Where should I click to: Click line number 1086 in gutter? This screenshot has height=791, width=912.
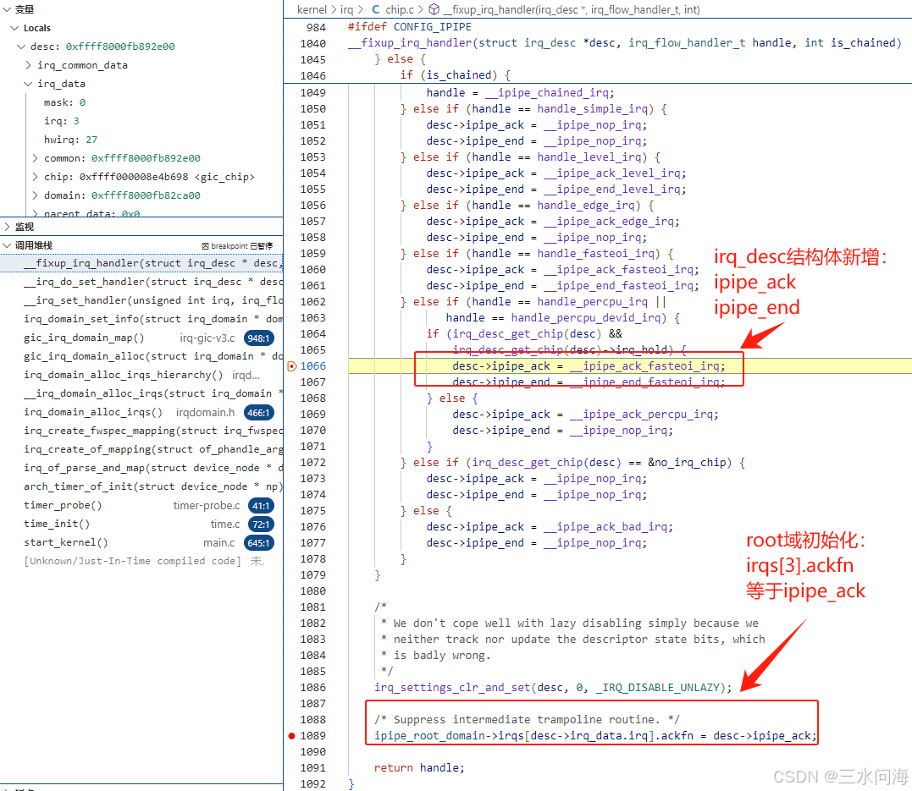pos(313,688)
